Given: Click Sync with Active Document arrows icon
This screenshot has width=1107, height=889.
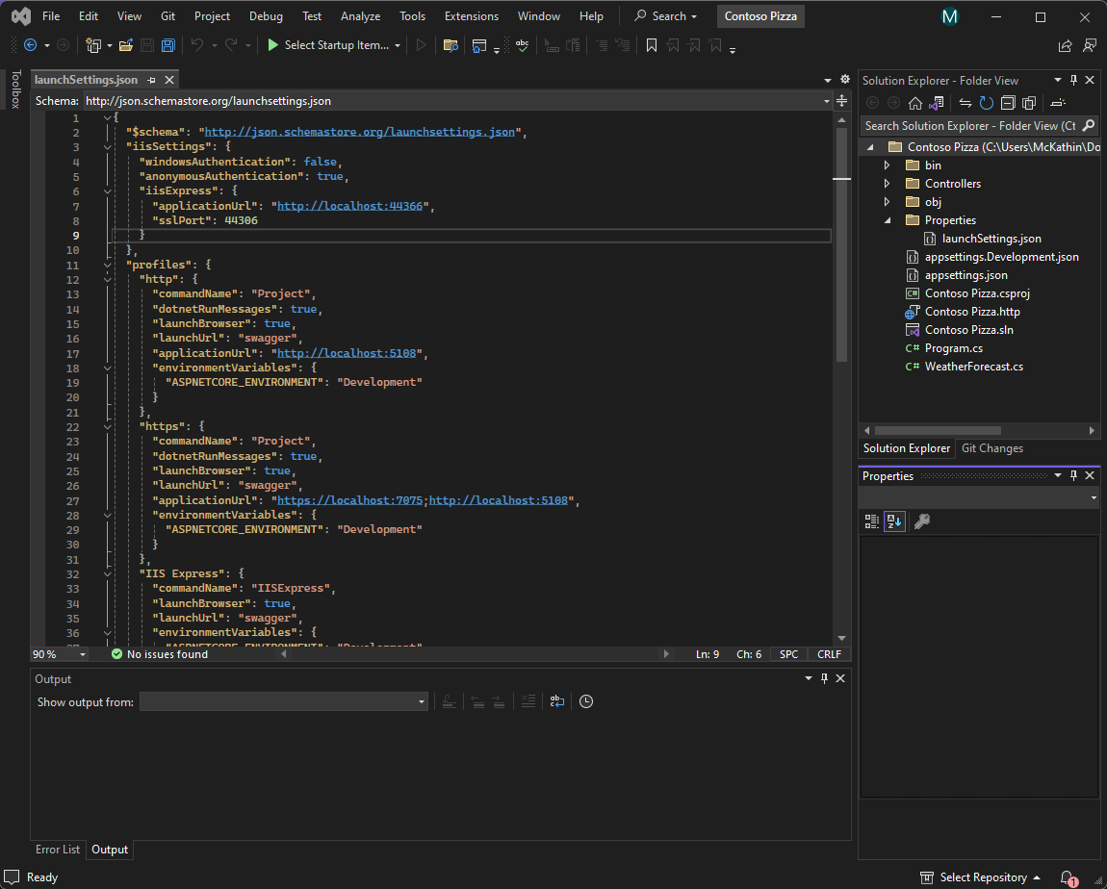Looking at the screenshot, I should coord(965,103).
